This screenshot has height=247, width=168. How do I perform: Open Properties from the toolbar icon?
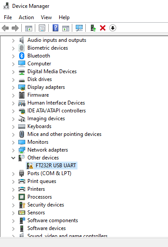(x=42, y=28)
